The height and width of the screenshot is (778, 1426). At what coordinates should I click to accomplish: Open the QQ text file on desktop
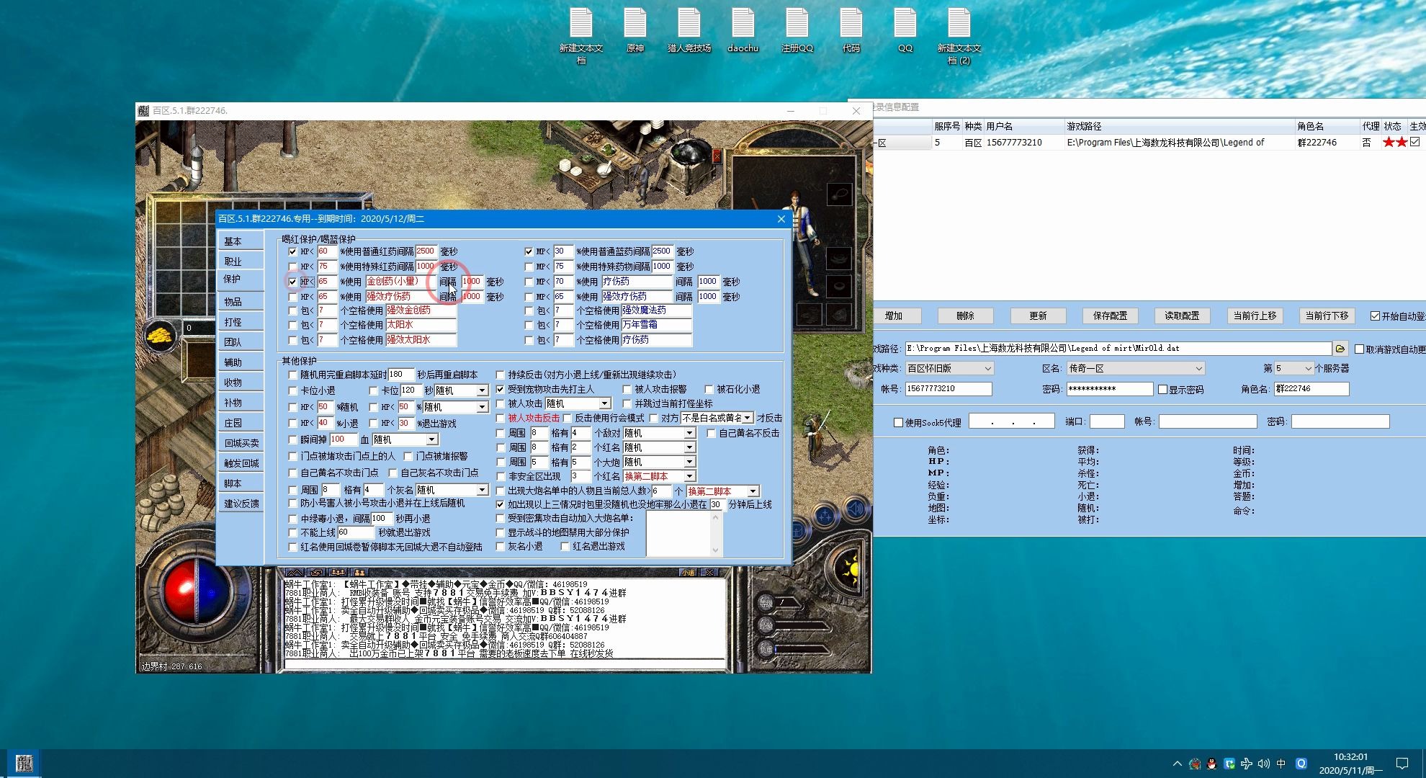pos(905,29)
